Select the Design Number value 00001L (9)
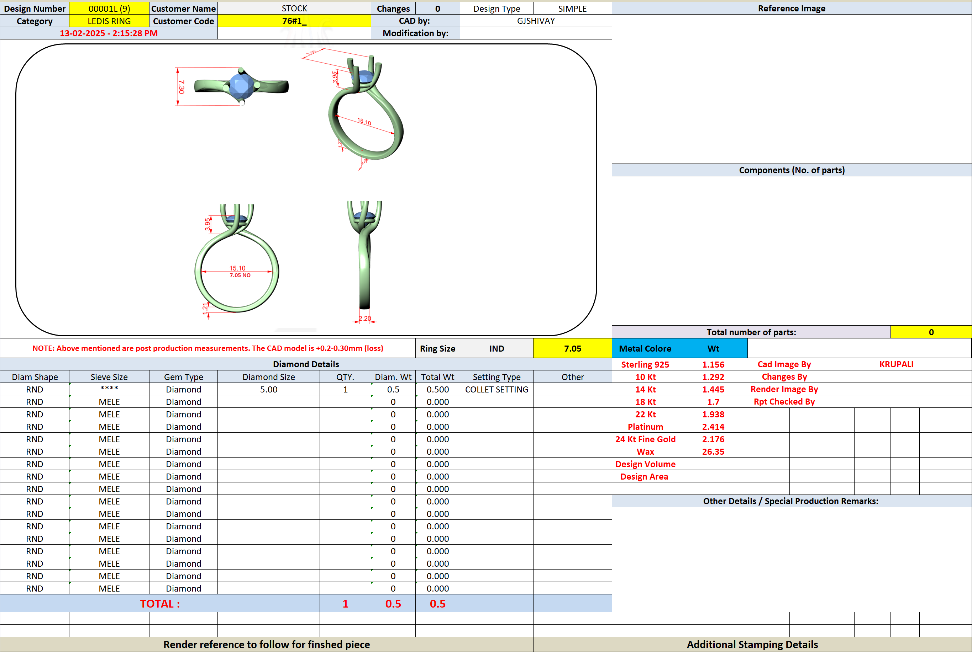Screen dimensions: 972x652 tap(109, 8)
